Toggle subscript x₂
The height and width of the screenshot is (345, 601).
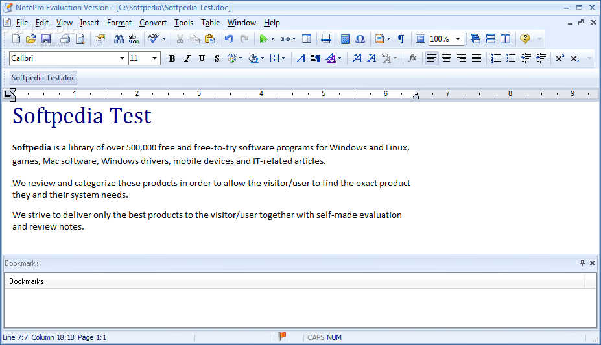point(575,58)
